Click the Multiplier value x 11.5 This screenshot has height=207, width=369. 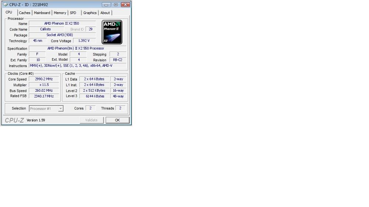(x=44, y=85)
